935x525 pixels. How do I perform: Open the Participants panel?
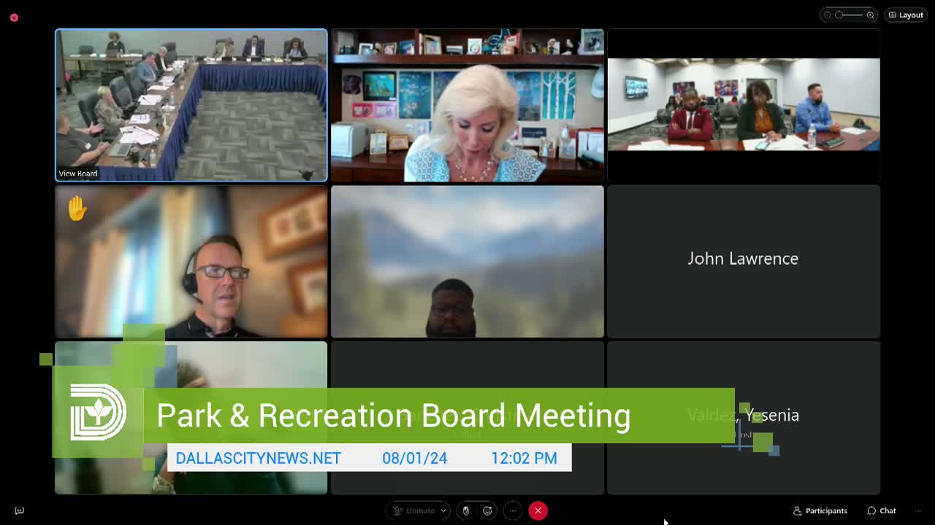(x=820, y=510)
